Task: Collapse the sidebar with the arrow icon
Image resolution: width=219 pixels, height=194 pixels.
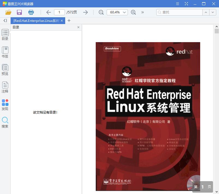Action: (5, 21)
